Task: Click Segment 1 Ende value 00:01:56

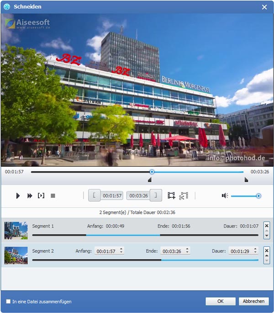Action: [181, 226]
